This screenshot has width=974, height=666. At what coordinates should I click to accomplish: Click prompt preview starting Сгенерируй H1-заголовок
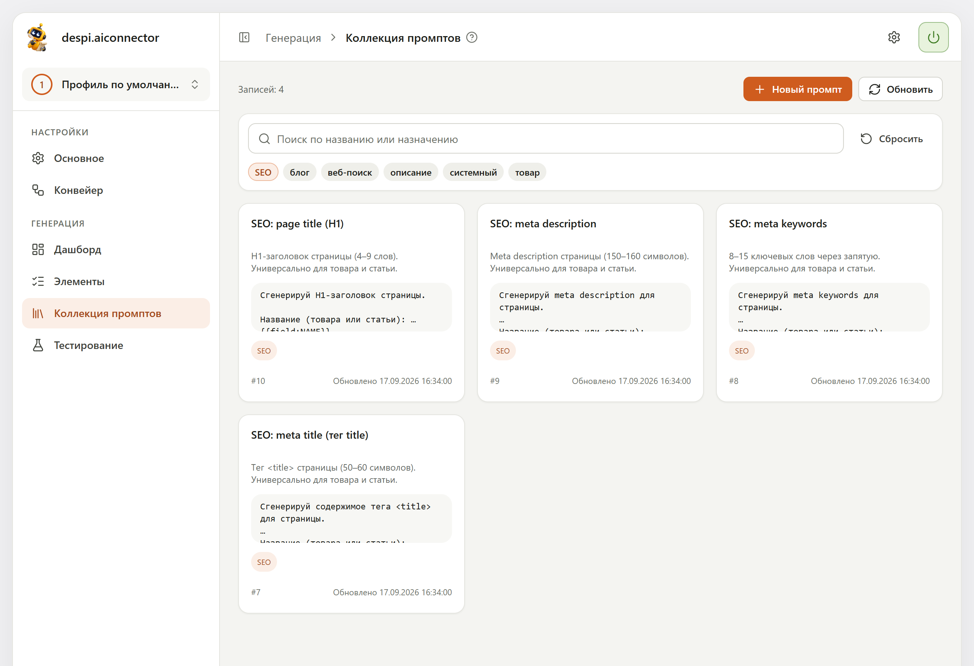(351, 308)
